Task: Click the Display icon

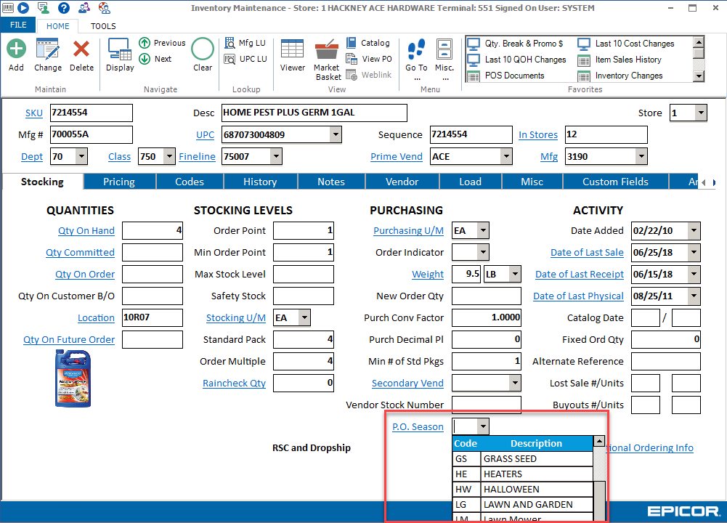Action: [120, 49]
